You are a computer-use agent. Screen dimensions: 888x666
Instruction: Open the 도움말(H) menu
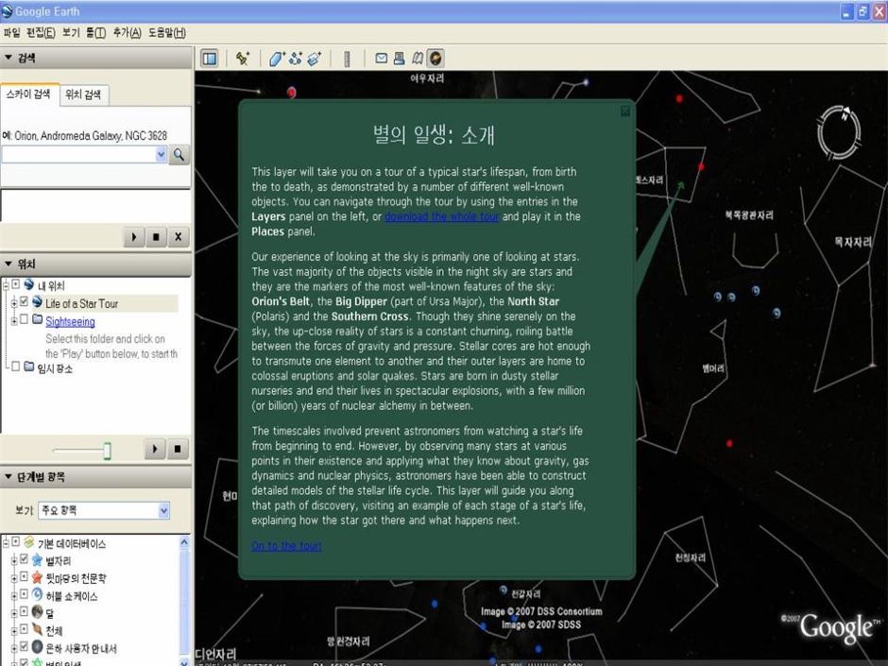[x=167, y=33]
